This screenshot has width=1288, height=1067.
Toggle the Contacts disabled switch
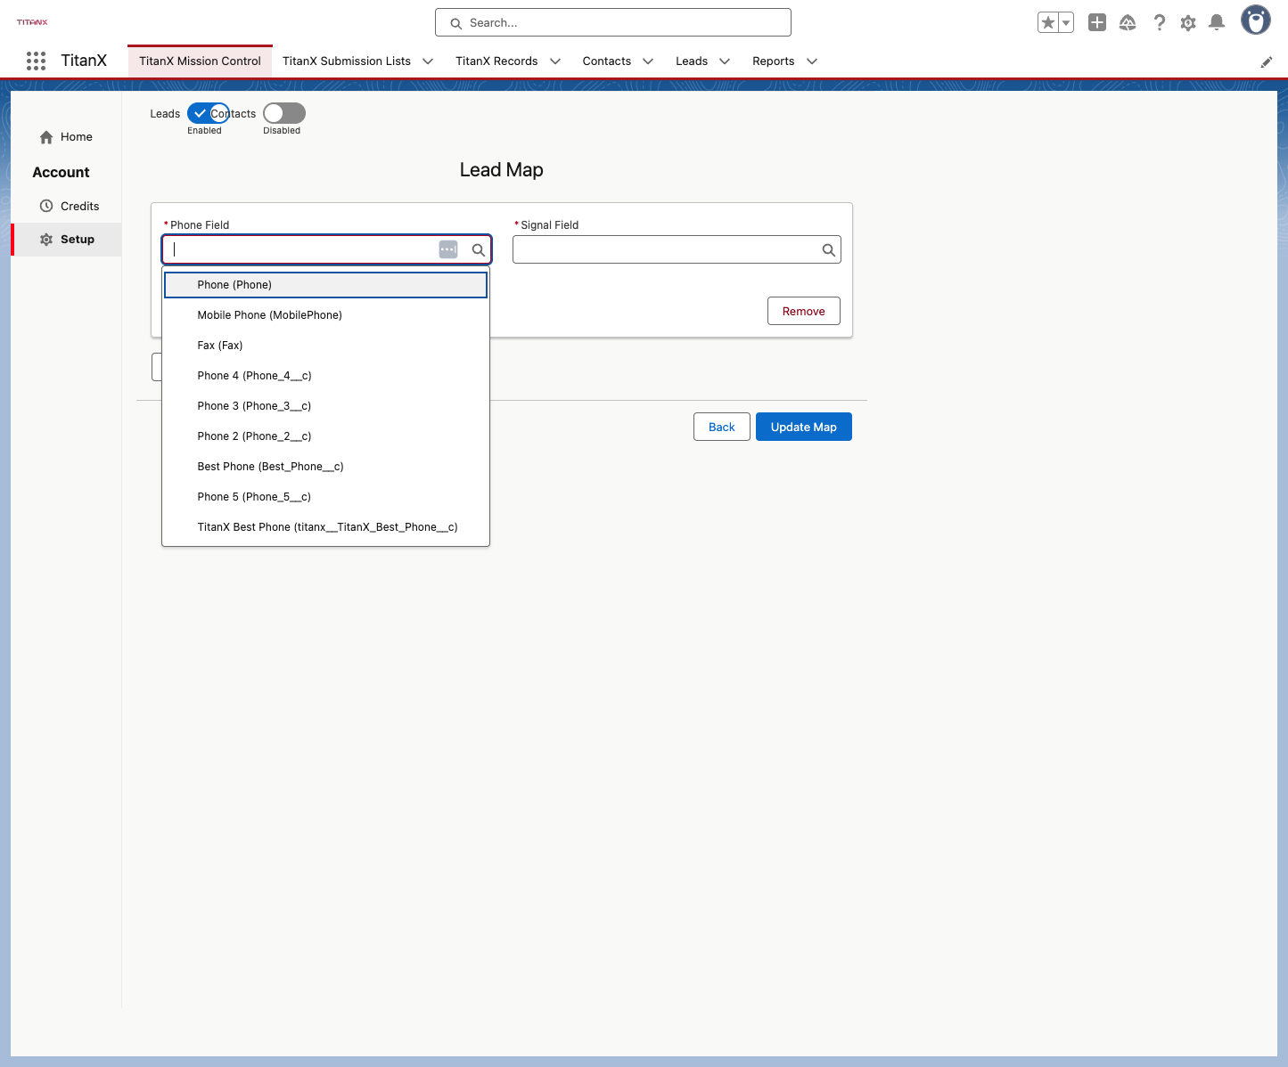coord(284,113)
